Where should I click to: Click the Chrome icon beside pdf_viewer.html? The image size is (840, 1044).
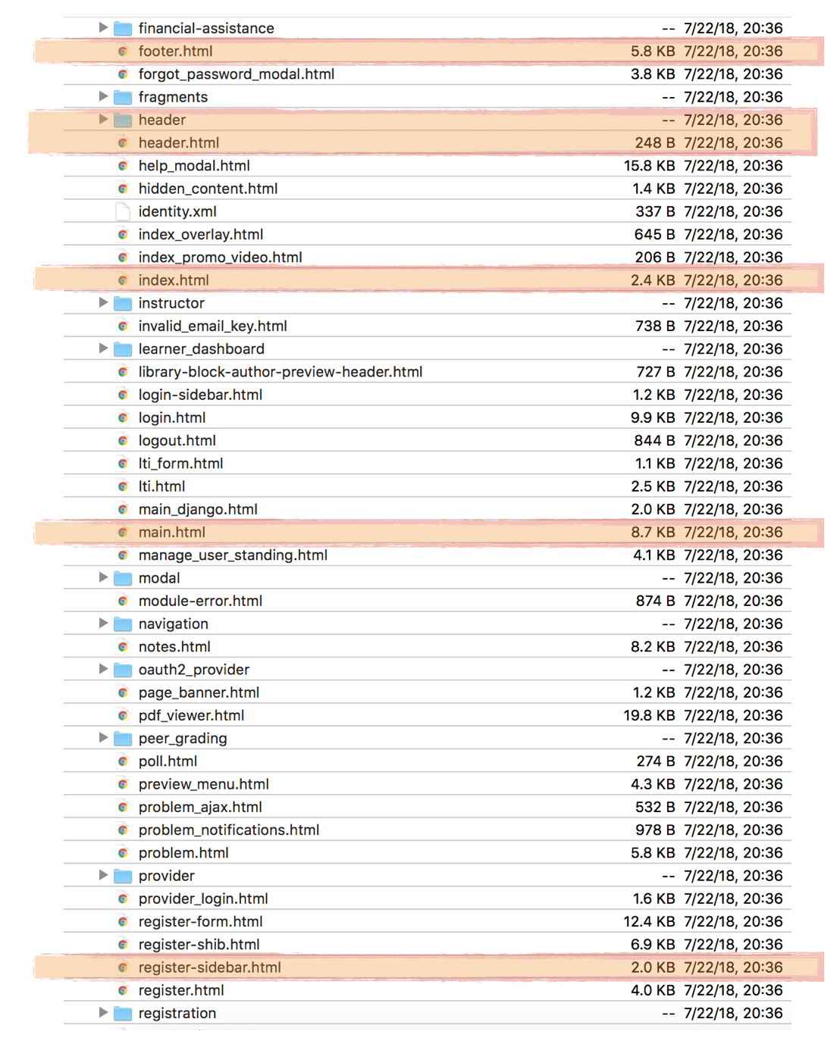pyautogui.click(x=123, y=716)
